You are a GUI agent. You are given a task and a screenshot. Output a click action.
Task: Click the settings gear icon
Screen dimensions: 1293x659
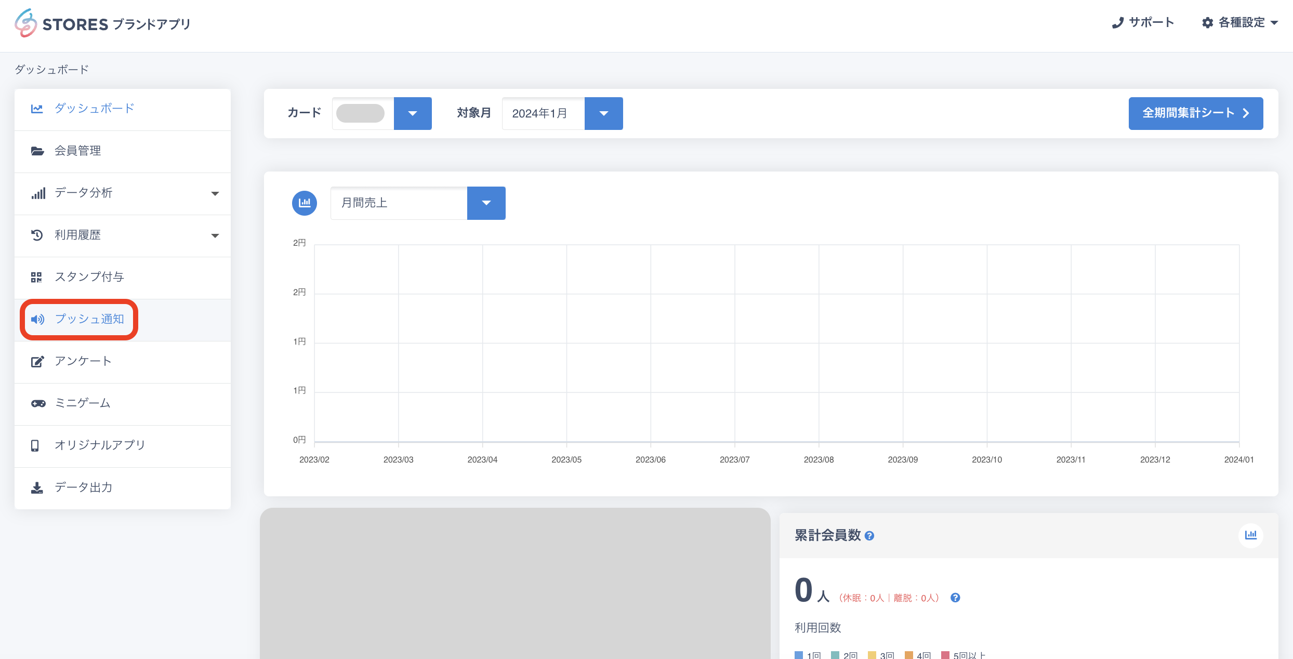(x=1208, y=23)
